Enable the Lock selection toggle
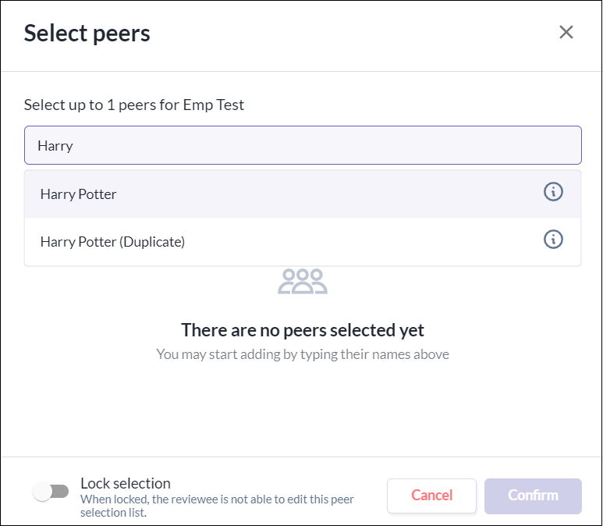The width and height of the screenshot is (603, 526). click(x=51, y=492)
